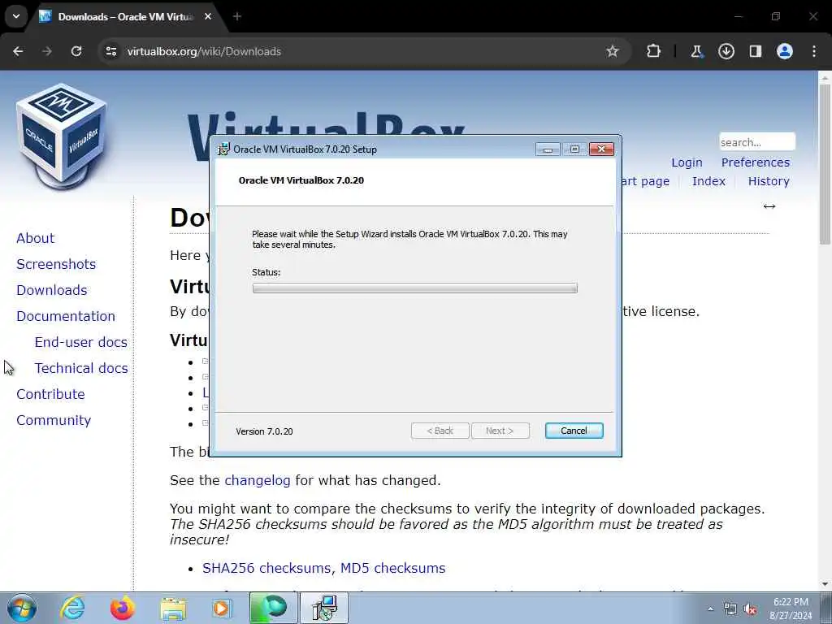
Task: Open About in the sidebar
Action: click(x=35, y=238)
